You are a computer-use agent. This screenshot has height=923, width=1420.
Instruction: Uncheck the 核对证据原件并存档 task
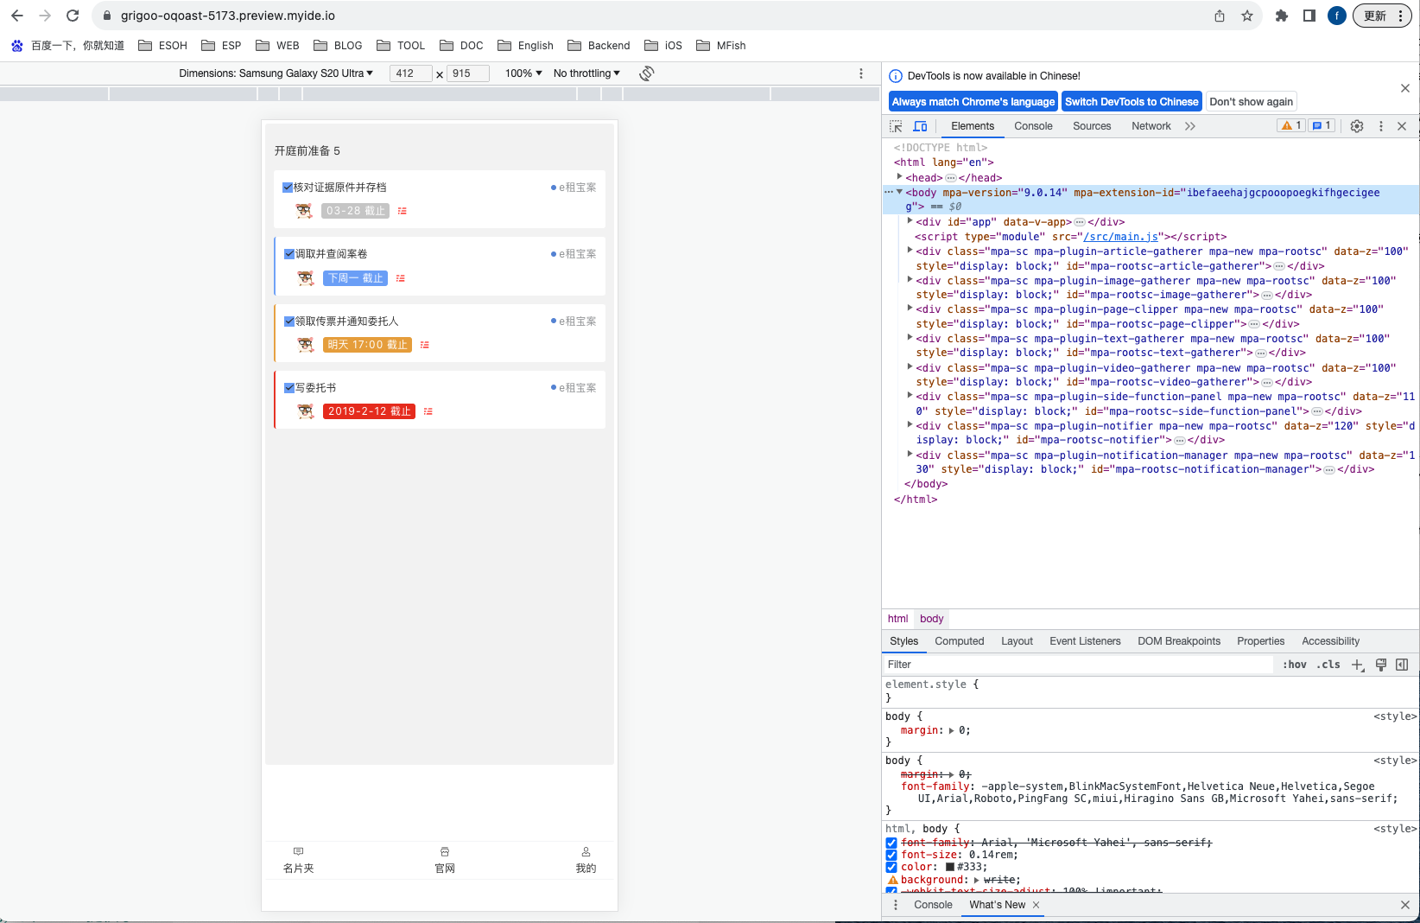(x=288, y=187)
